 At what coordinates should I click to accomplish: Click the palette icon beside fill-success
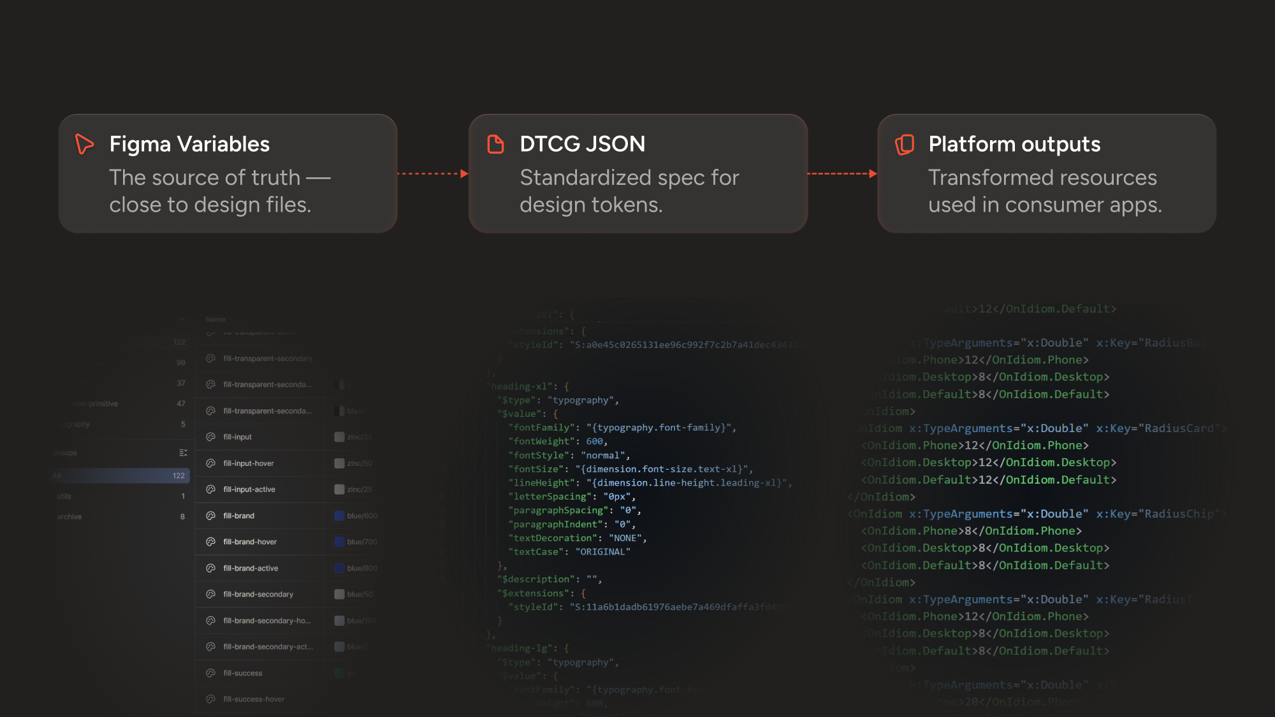click(210, 672)
